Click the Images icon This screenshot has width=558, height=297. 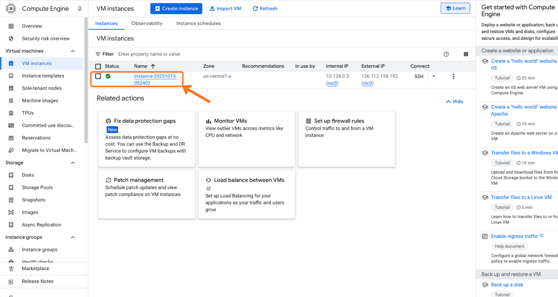pos(11,212)
